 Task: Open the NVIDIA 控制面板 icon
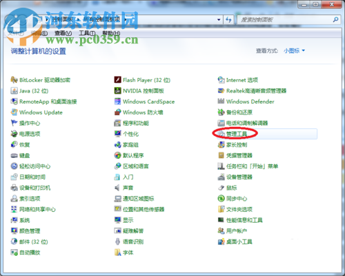117,91
